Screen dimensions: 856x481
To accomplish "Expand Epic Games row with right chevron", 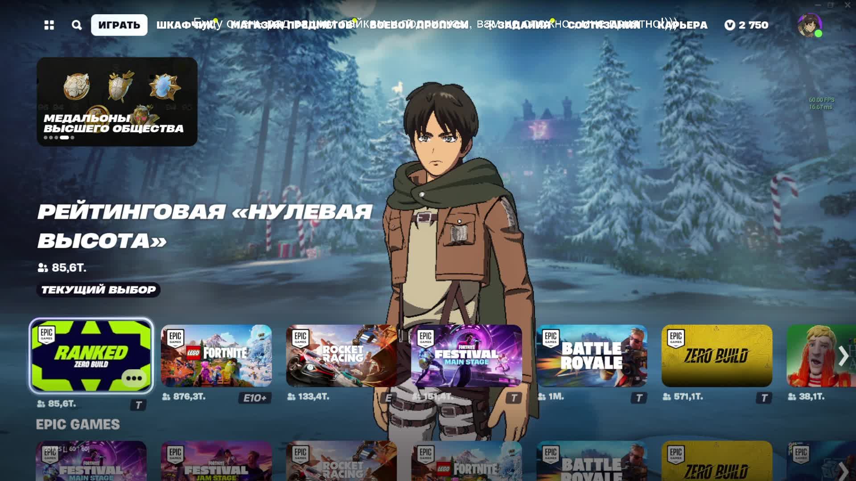I will pyautogui.click(x=843, y=470).
